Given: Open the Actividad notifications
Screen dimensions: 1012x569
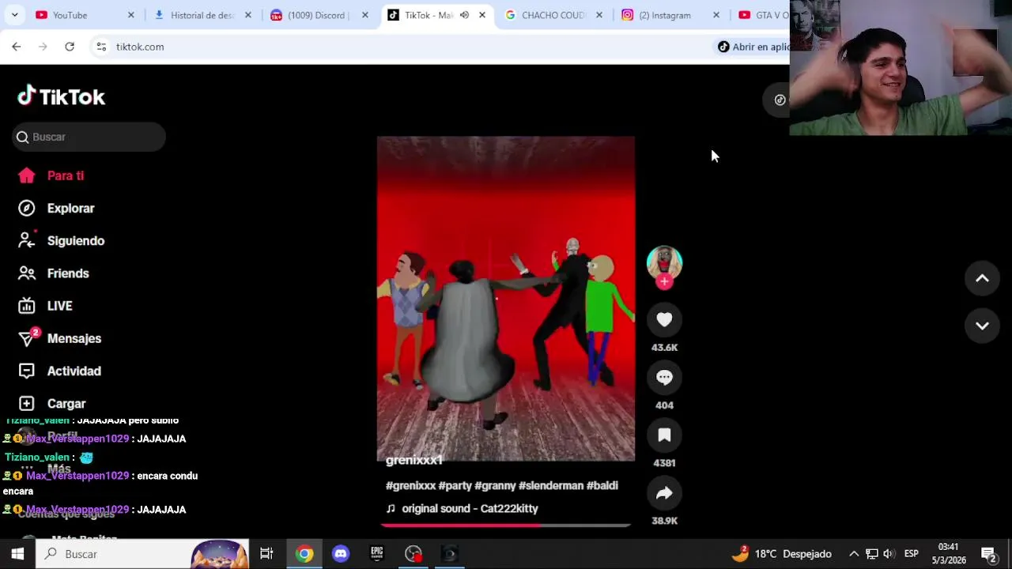Looking at the screenshot, I should pos(59,371).
